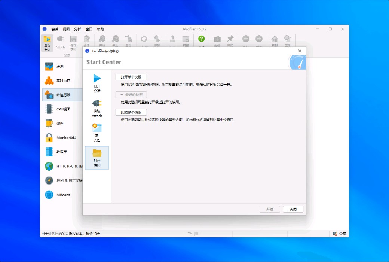Click the Start Center heading text
Viewport: 389px width, 262px height.
[x=104, y=62]
